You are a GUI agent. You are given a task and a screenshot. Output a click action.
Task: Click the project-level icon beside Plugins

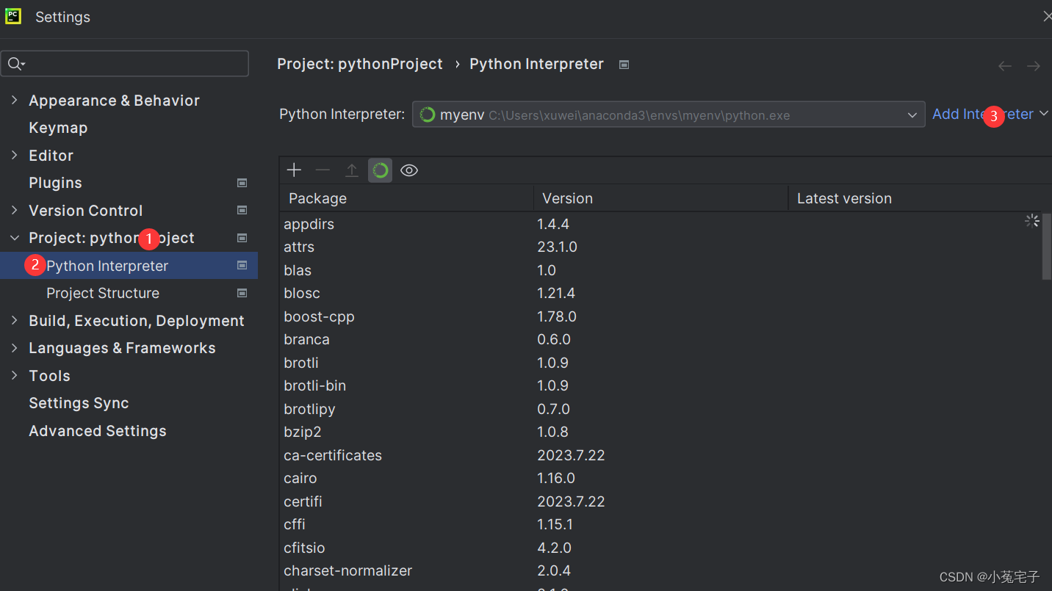click(x=242, y=183)
